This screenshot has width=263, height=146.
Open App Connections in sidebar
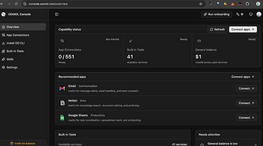click(x=23, y=35)
